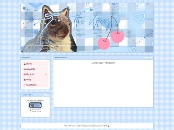Click the folder icon on My Stuff row
Viewport: 174px width, 130px height.
tap(46, 74)
